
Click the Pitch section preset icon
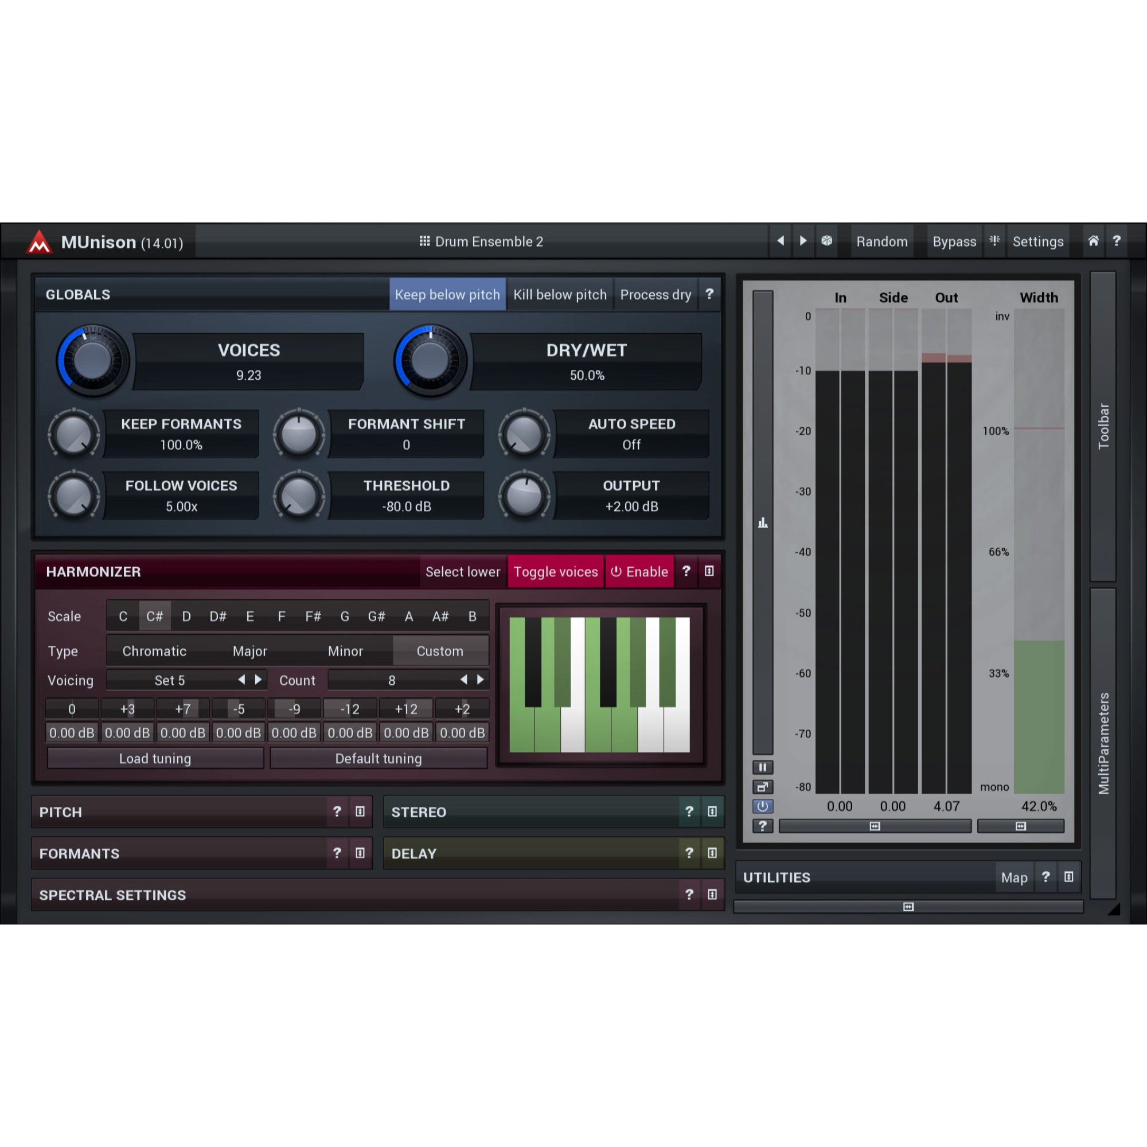360,812
